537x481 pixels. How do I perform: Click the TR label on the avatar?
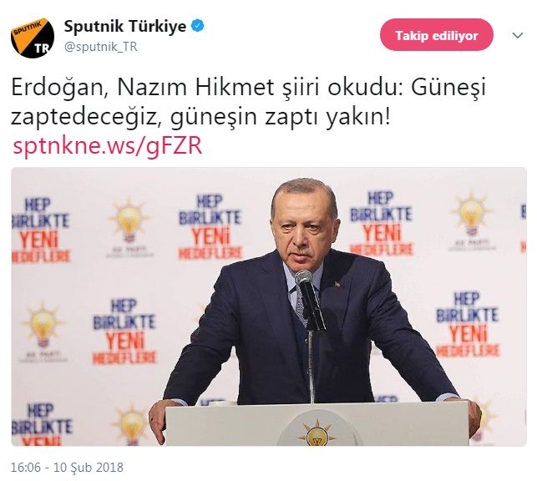coord(42,48)
